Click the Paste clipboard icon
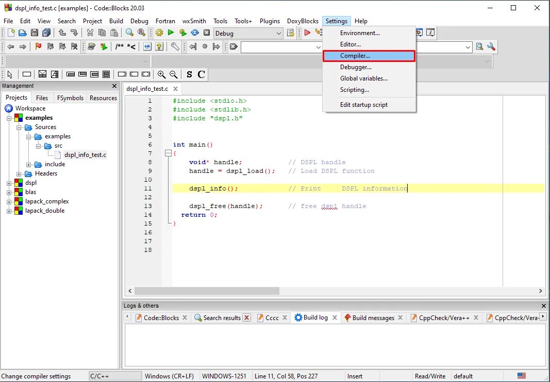The width and height of the screenshot is (550, 382). point(113,33)
